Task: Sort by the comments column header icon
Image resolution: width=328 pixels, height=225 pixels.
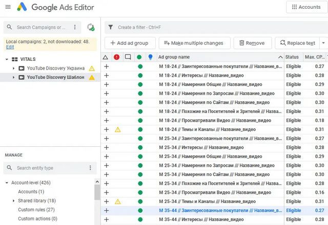Action: 128,57
